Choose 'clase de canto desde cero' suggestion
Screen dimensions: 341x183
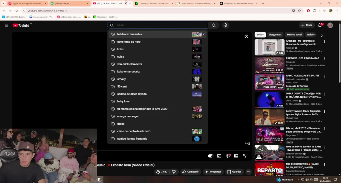pos(157,131)
